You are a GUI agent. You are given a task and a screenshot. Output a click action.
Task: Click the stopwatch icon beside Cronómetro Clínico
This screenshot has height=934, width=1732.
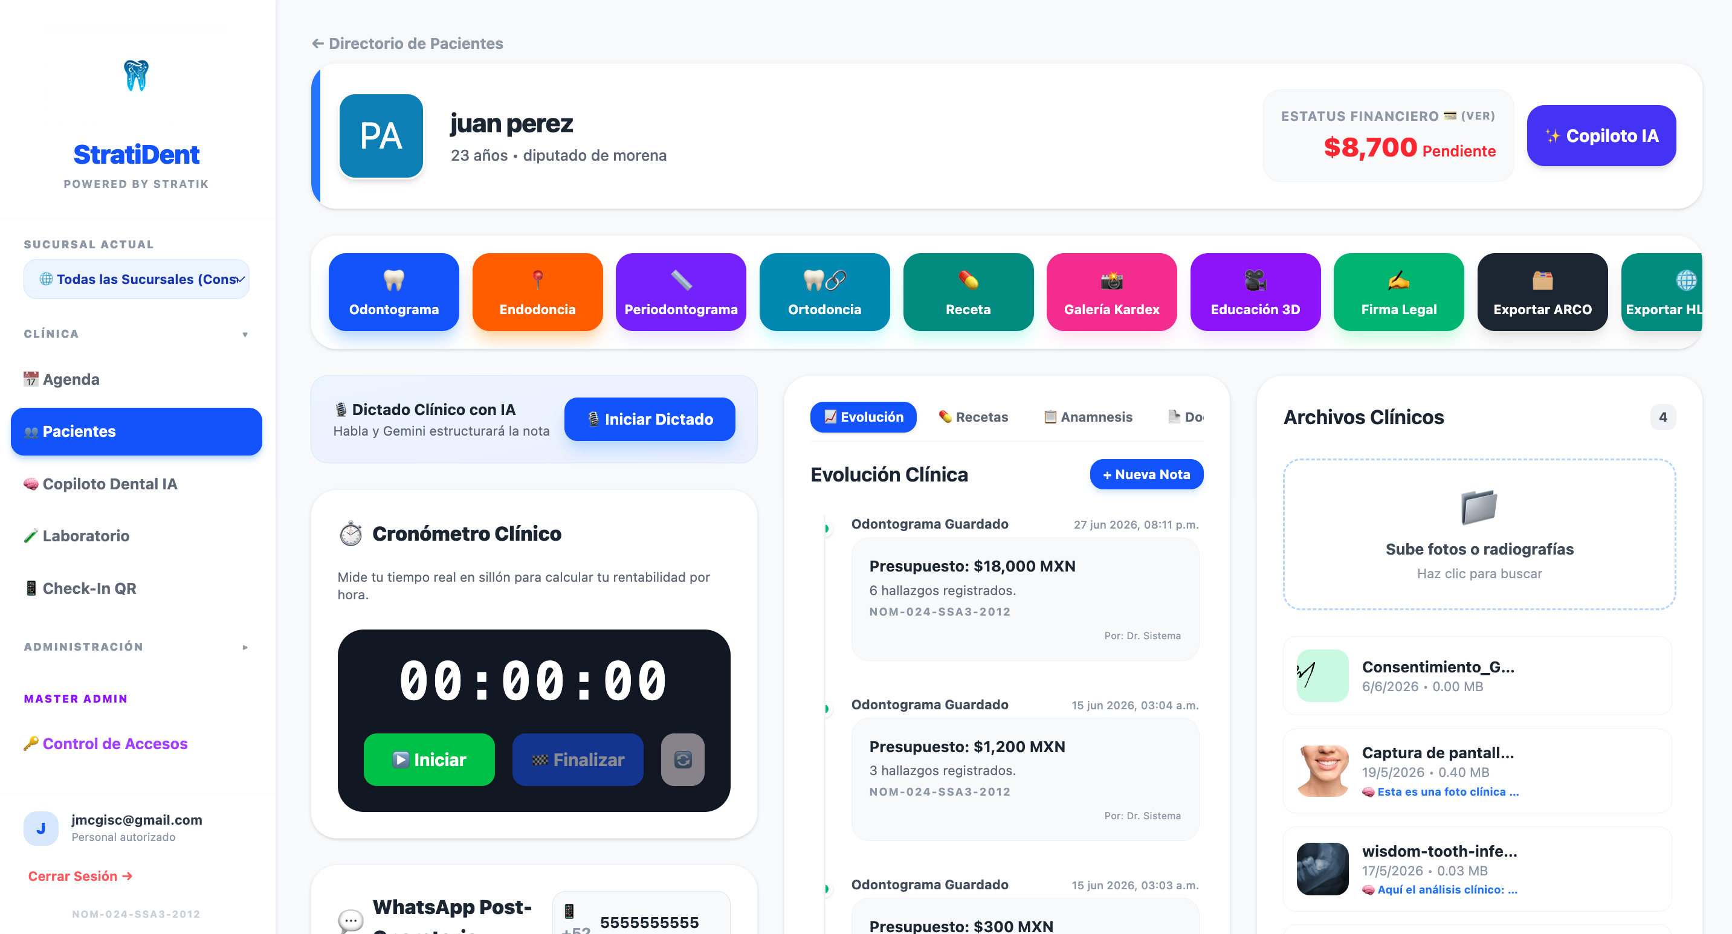[x=351, y=533]
